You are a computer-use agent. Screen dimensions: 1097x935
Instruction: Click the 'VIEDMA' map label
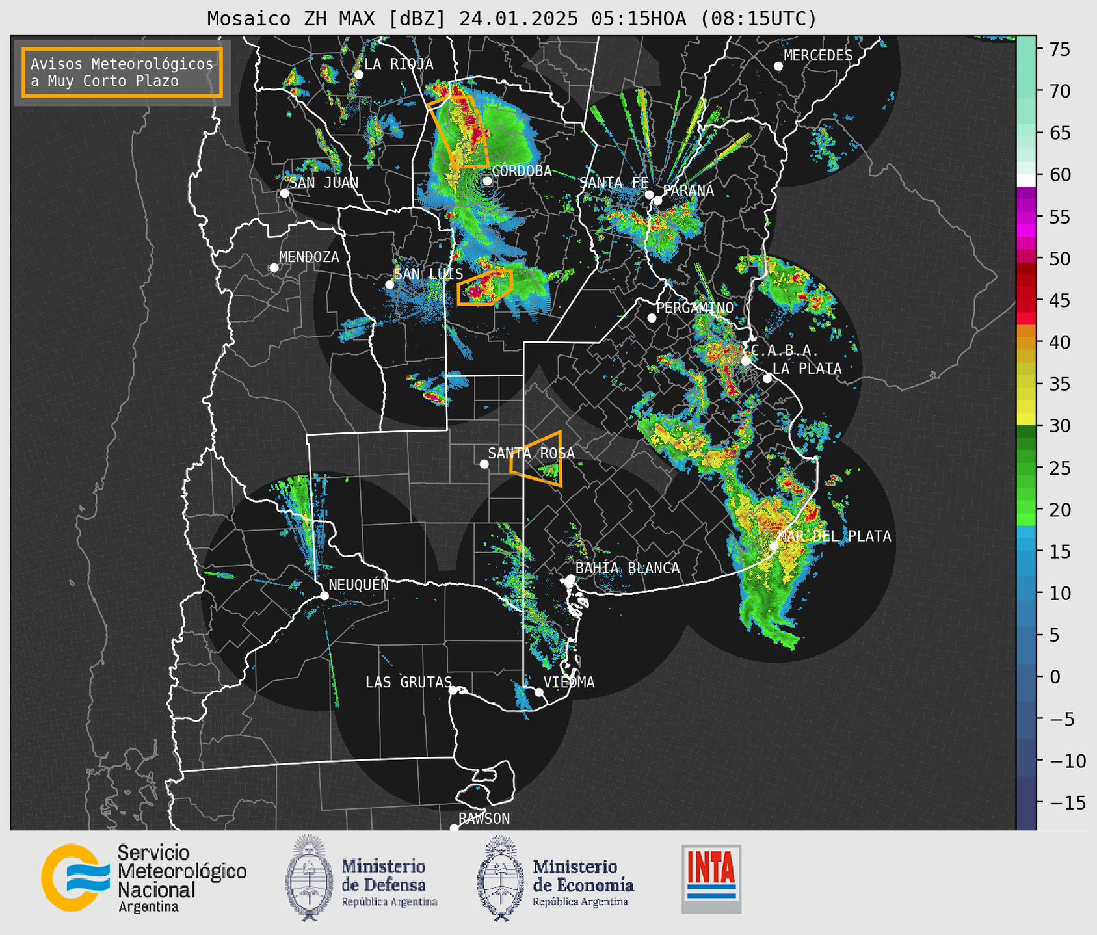tap(569, 682)
